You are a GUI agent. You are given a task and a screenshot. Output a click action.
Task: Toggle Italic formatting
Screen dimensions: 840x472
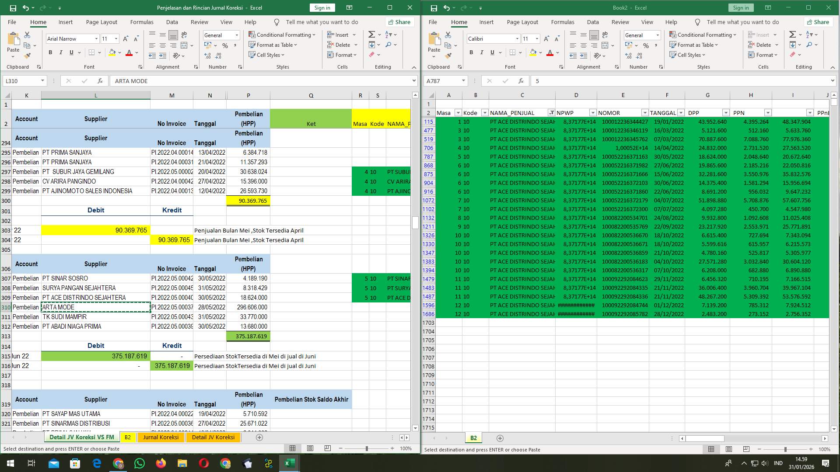[x=61, y=52]
